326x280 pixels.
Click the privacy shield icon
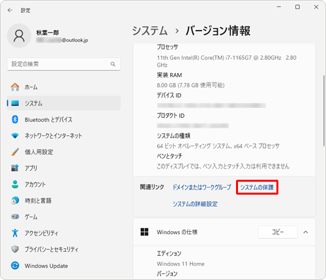15,249
